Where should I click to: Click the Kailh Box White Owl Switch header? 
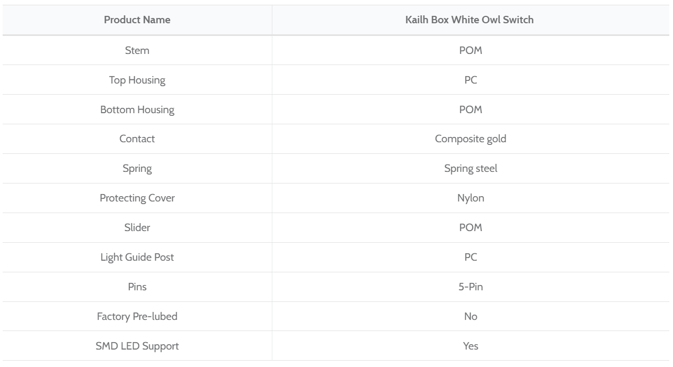(x=470, y=20)
